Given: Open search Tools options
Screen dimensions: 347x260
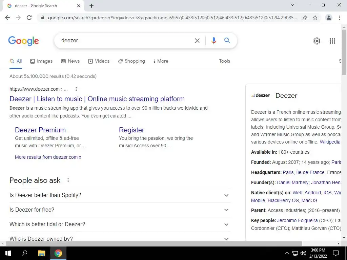Looking at the screenshot, I should [x=224, y=61].
